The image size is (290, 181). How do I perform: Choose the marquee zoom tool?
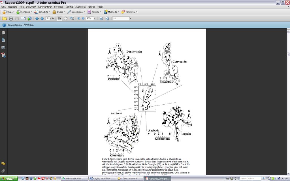72,18
